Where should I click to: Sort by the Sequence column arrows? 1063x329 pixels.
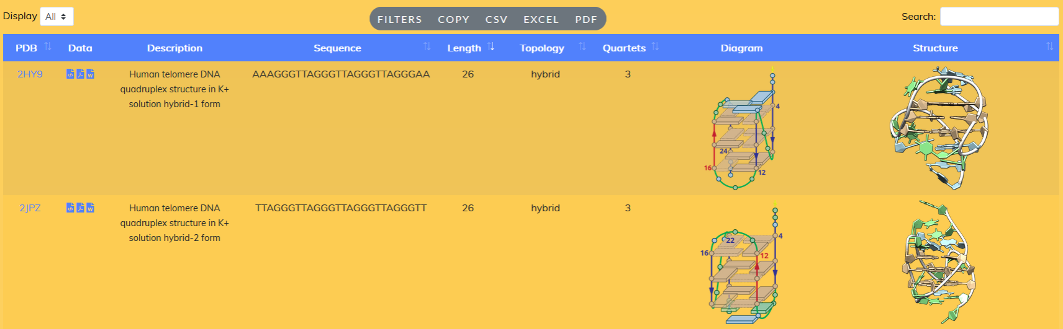pyautogui.click(x=427, y=47)
